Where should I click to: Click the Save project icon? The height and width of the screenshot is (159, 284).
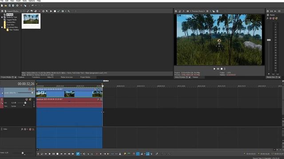[10, 6]
